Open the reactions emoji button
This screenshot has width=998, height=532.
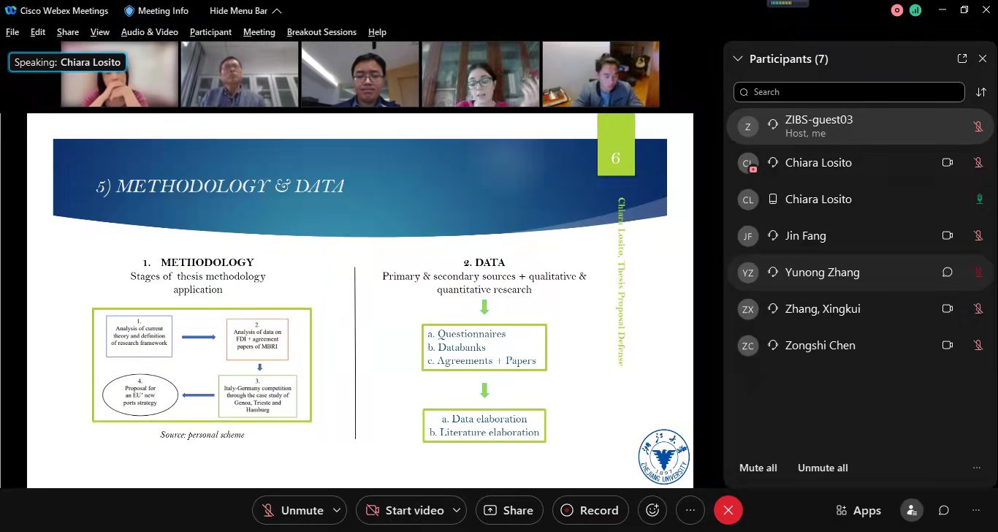[653, 510]
